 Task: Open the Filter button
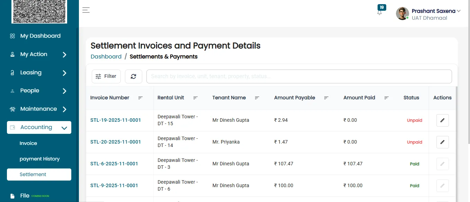pos(106,76)
